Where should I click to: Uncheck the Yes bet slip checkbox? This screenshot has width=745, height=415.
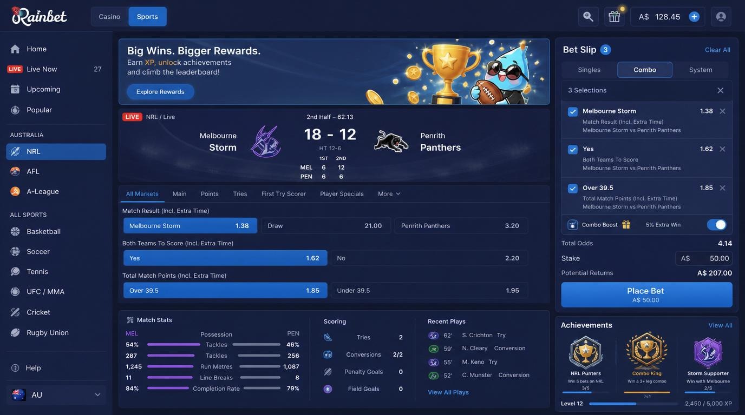[x=573, y=150]
